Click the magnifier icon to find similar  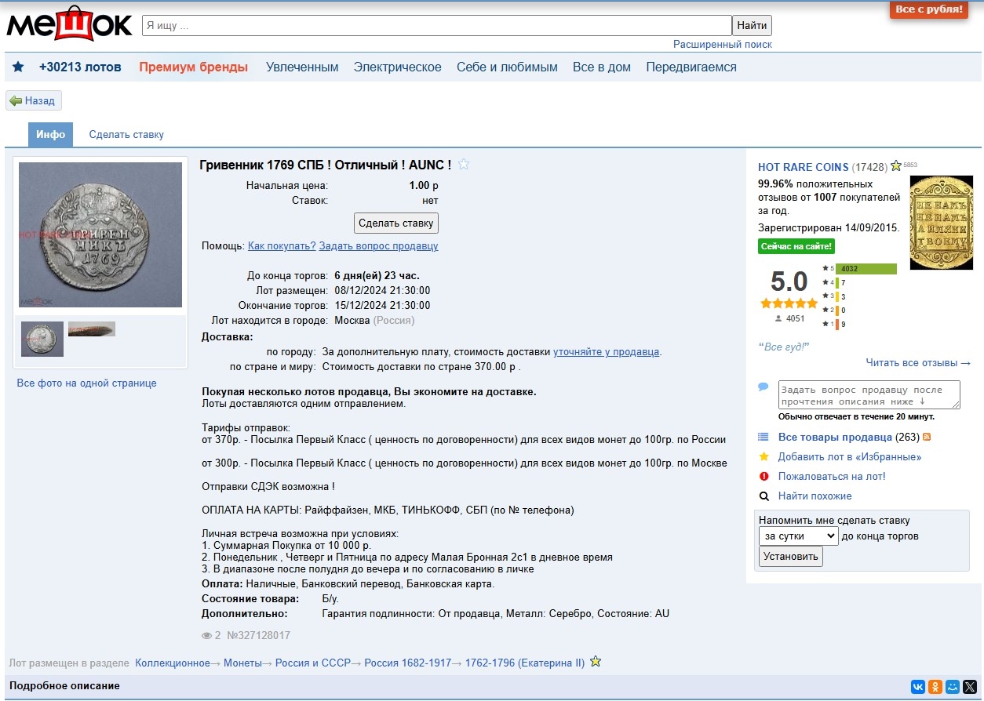coord(764,496)
